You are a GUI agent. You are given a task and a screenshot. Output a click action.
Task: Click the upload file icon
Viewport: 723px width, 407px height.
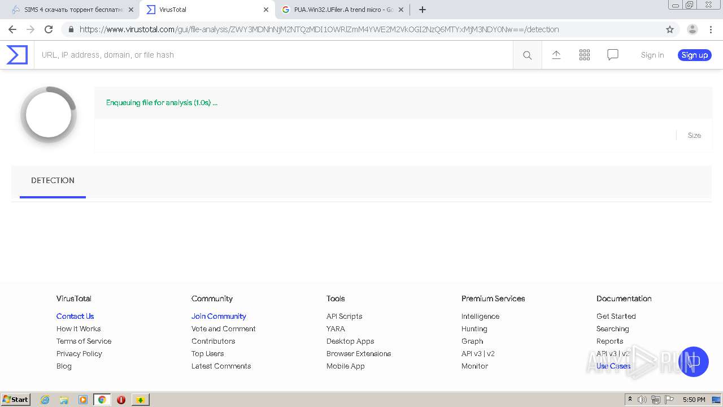tap(556, 55)
